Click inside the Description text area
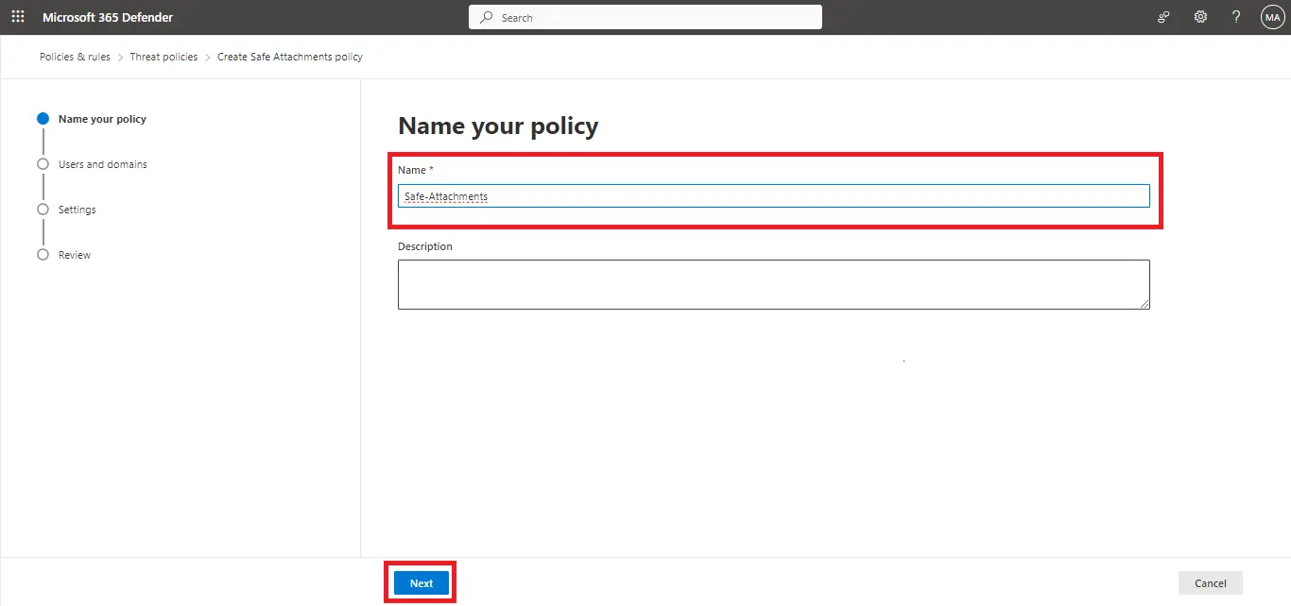This screenshot has width=1291, height=606. (x=773, y=284)
